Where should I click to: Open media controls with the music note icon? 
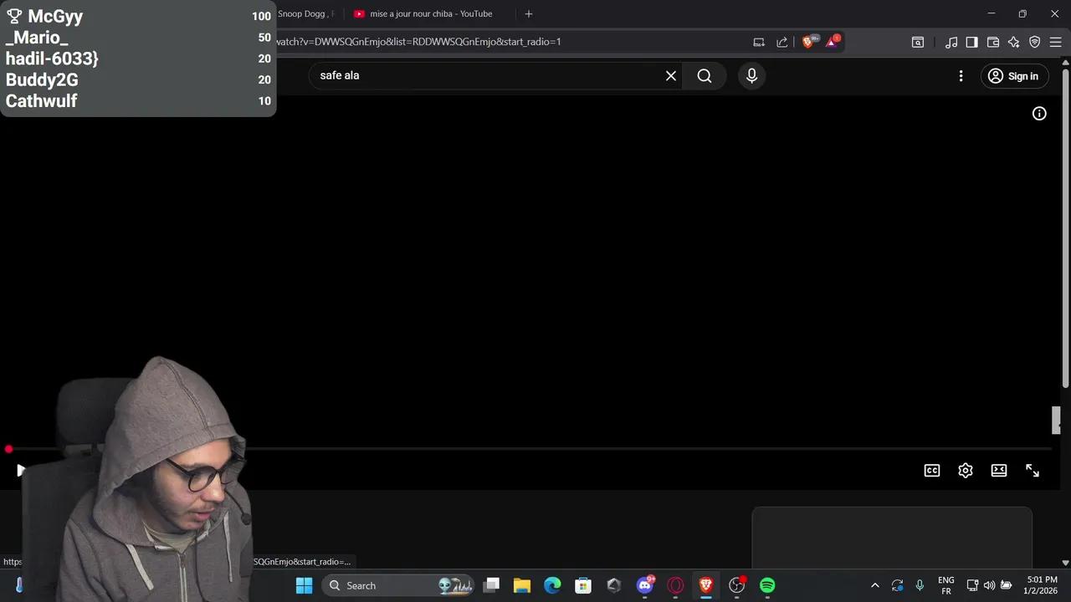pos(951,42)
